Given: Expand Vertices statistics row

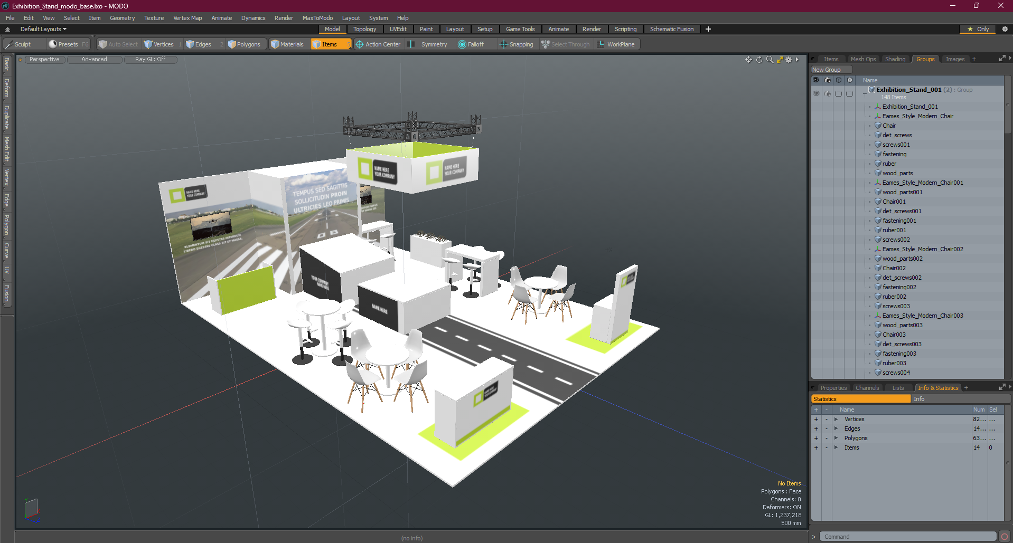Looking at the screenshot, I should [836, 419].
